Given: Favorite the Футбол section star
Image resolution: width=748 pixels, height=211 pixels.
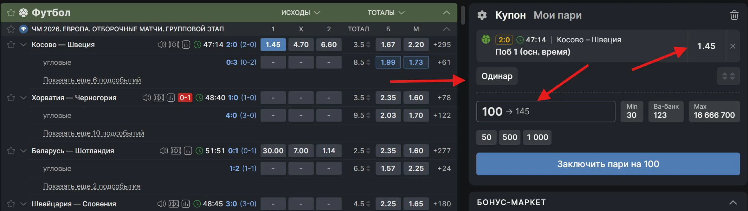Looking at the screenshot, I should 11,13.
